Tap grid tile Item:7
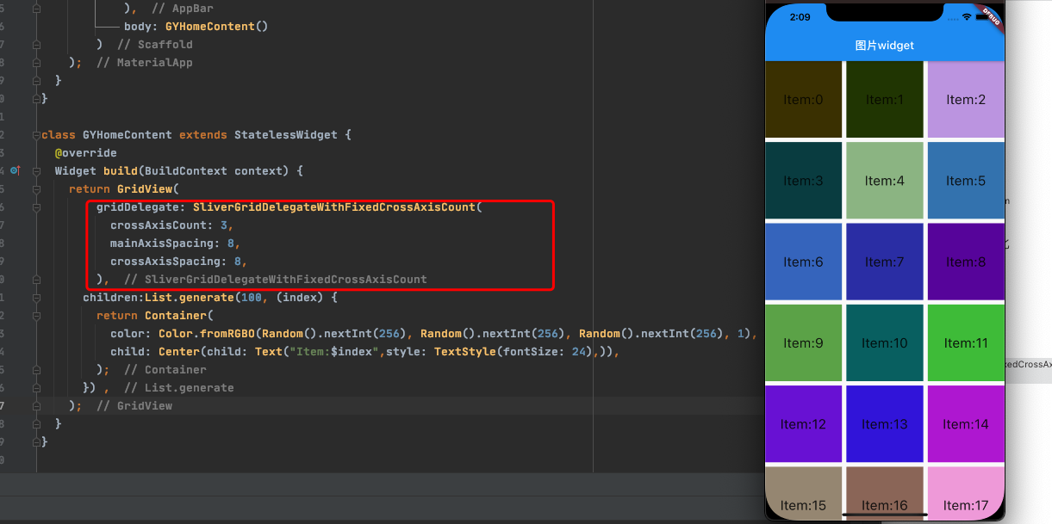1052x524 pixels. (885, 261)
